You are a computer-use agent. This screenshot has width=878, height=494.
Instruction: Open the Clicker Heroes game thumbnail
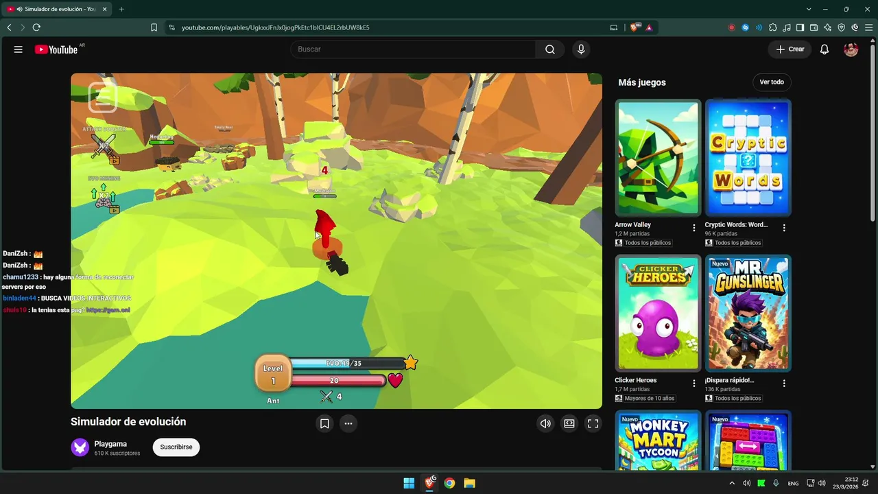pos(658,314)
